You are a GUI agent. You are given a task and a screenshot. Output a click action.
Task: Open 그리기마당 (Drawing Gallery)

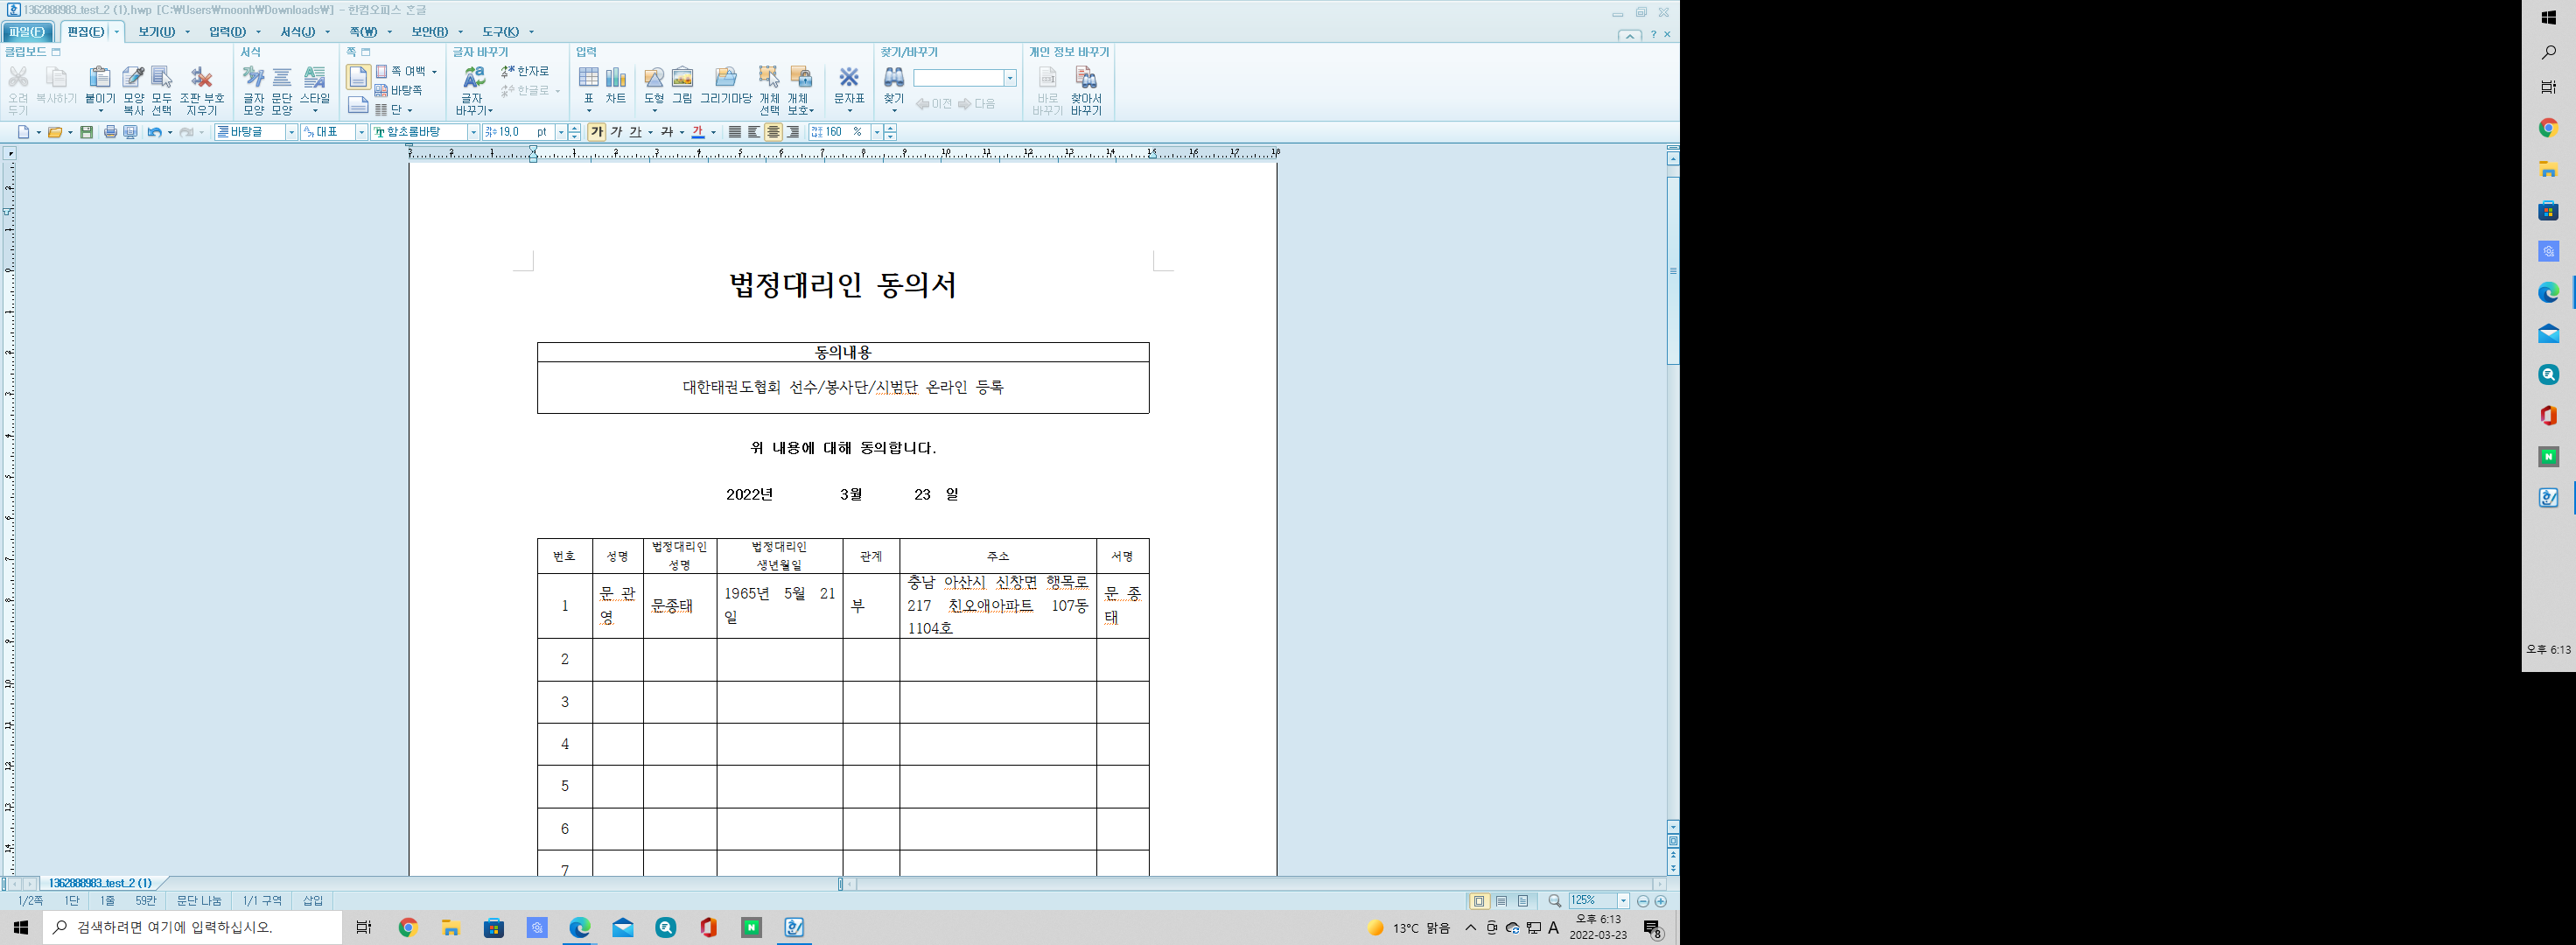click(x=726, y=78)
